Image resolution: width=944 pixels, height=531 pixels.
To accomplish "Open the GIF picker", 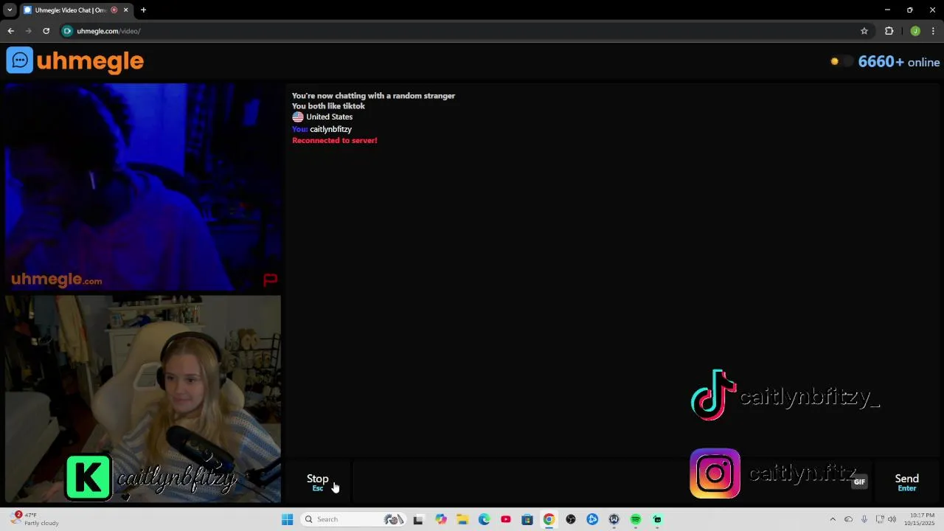I will [859, 482].
